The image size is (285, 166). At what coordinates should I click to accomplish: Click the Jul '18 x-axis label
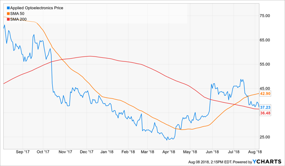click(233, 152)
